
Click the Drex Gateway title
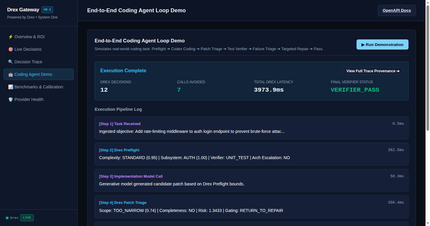(x=23, y=10)
